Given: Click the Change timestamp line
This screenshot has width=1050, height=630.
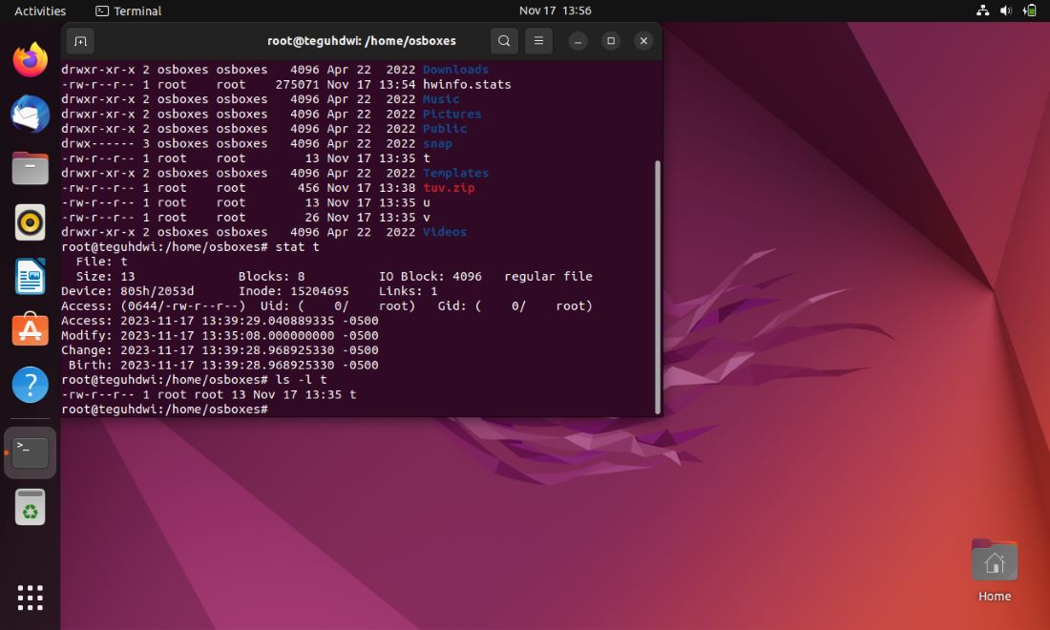Looking at the screenshot, I should pos(220,350).
